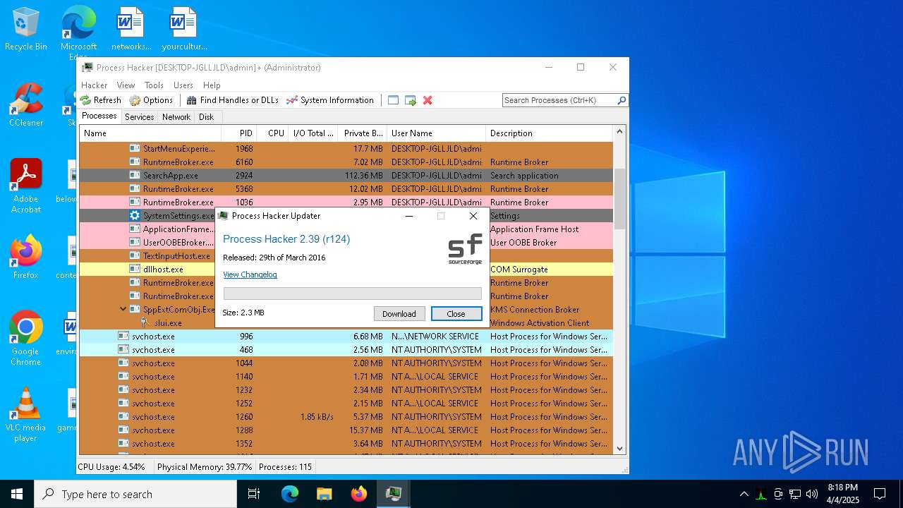903x508 pixels.
Task: Open the networks Word document icon
Action: (x=131, y=30)
